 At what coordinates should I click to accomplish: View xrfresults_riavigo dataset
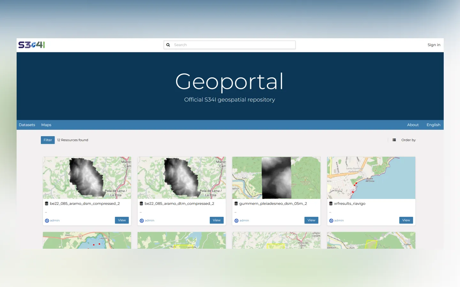coord(406,220)
